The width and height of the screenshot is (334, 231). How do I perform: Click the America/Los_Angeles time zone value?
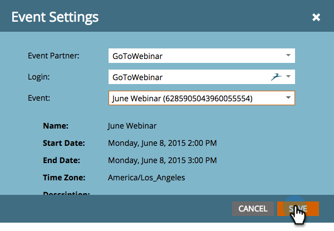[146, 178]
